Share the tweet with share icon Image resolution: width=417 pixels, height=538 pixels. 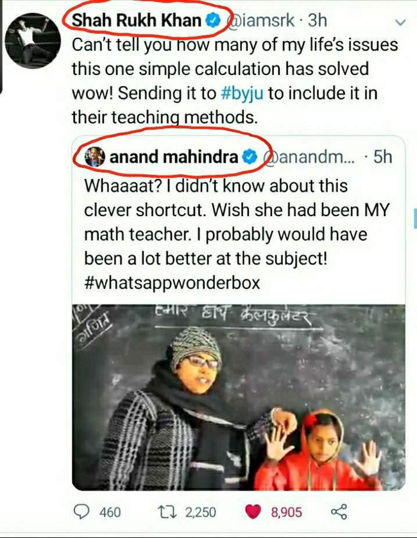point(339,512)
